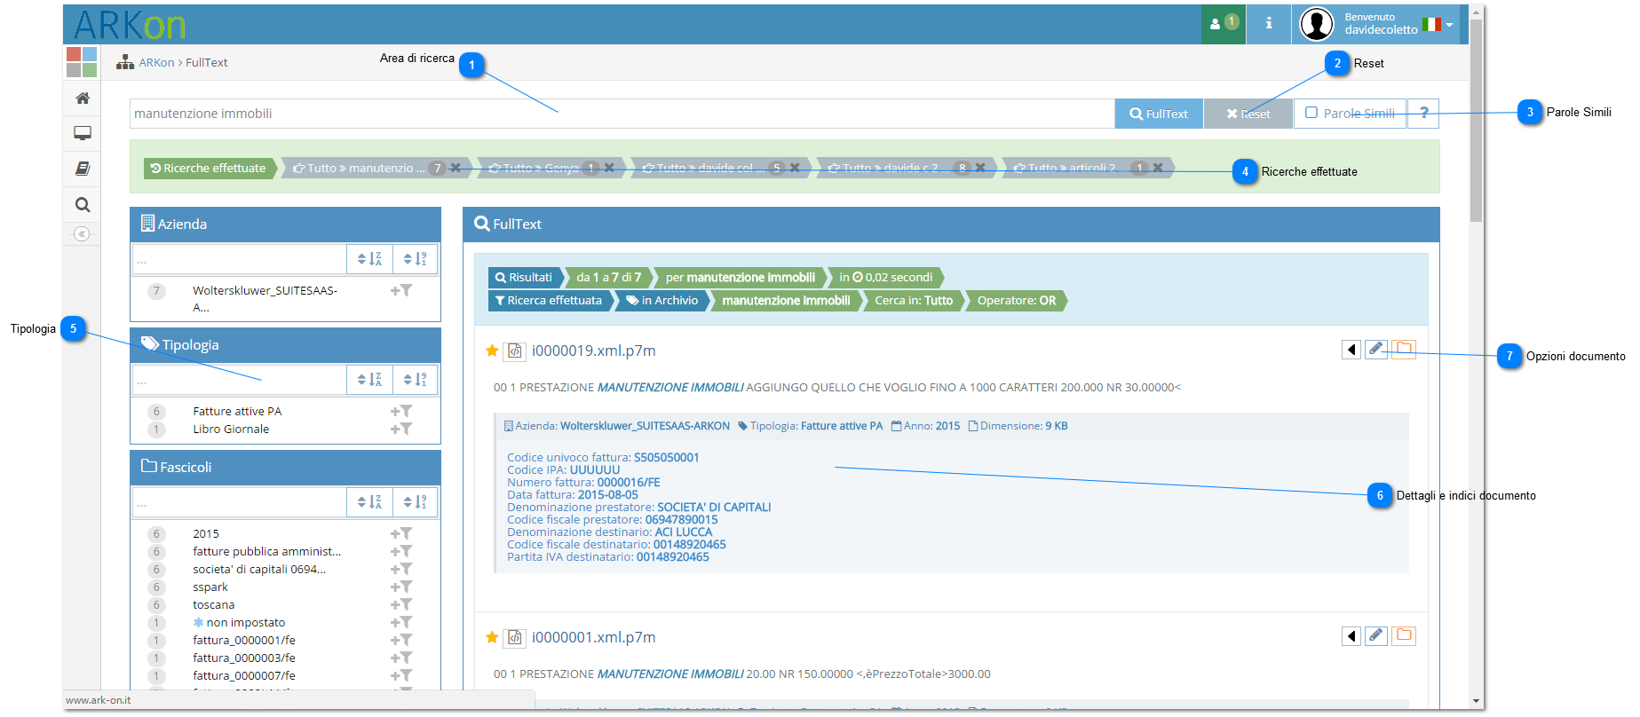Click the Azienda filter text field
Image resolution: width=1640 pixels, height=717 pixels.
[240, 259]
